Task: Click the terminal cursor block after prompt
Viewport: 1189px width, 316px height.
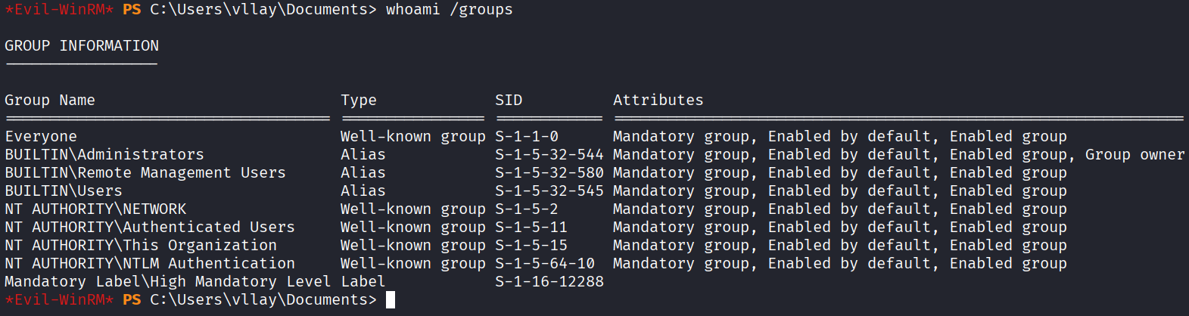Action: point(391,300)
